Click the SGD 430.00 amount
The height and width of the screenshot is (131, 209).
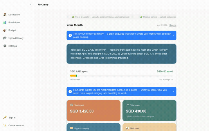point(136,111)
